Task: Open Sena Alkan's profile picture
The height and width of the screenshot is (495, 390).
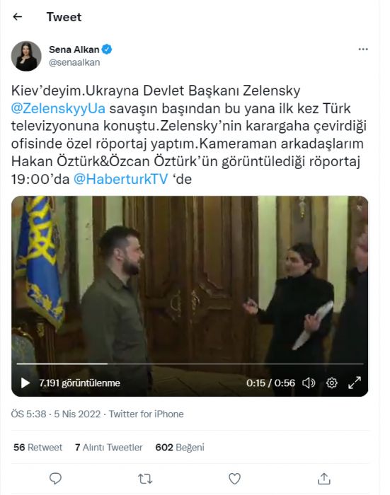Action: (26, 56)
